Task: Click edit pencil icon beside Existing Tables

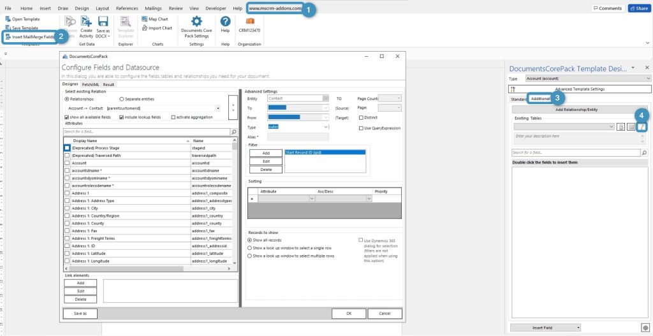Action: point(642,127)
